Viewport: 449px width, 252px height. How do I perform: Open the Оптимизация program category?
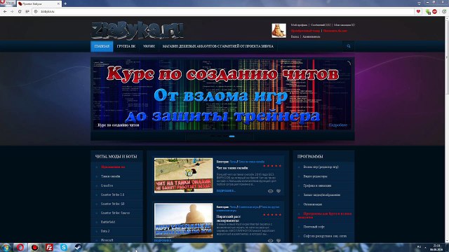[x=313, y=204]
